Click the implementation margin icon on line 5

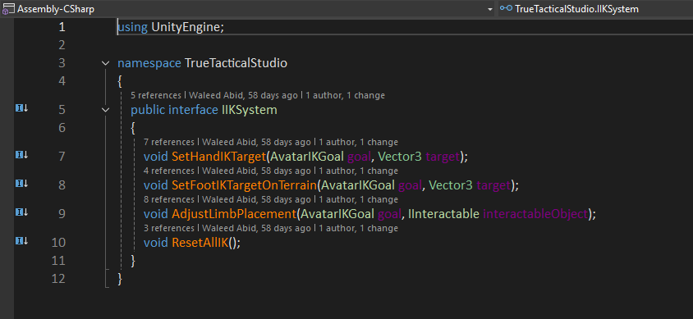(x=22, y=109)
